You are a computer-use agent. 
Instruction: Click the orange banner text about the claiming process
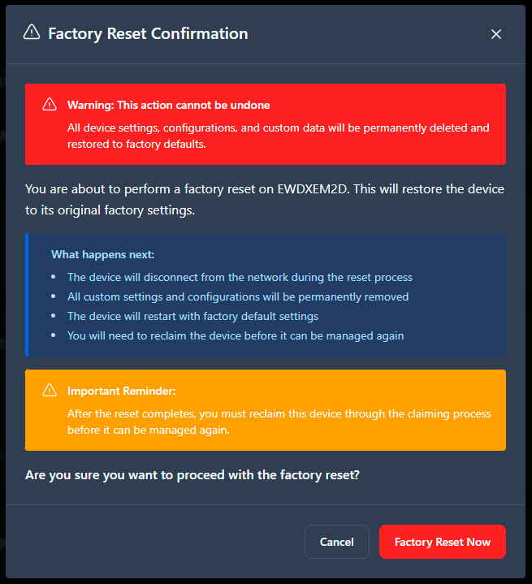click(279, 422)
